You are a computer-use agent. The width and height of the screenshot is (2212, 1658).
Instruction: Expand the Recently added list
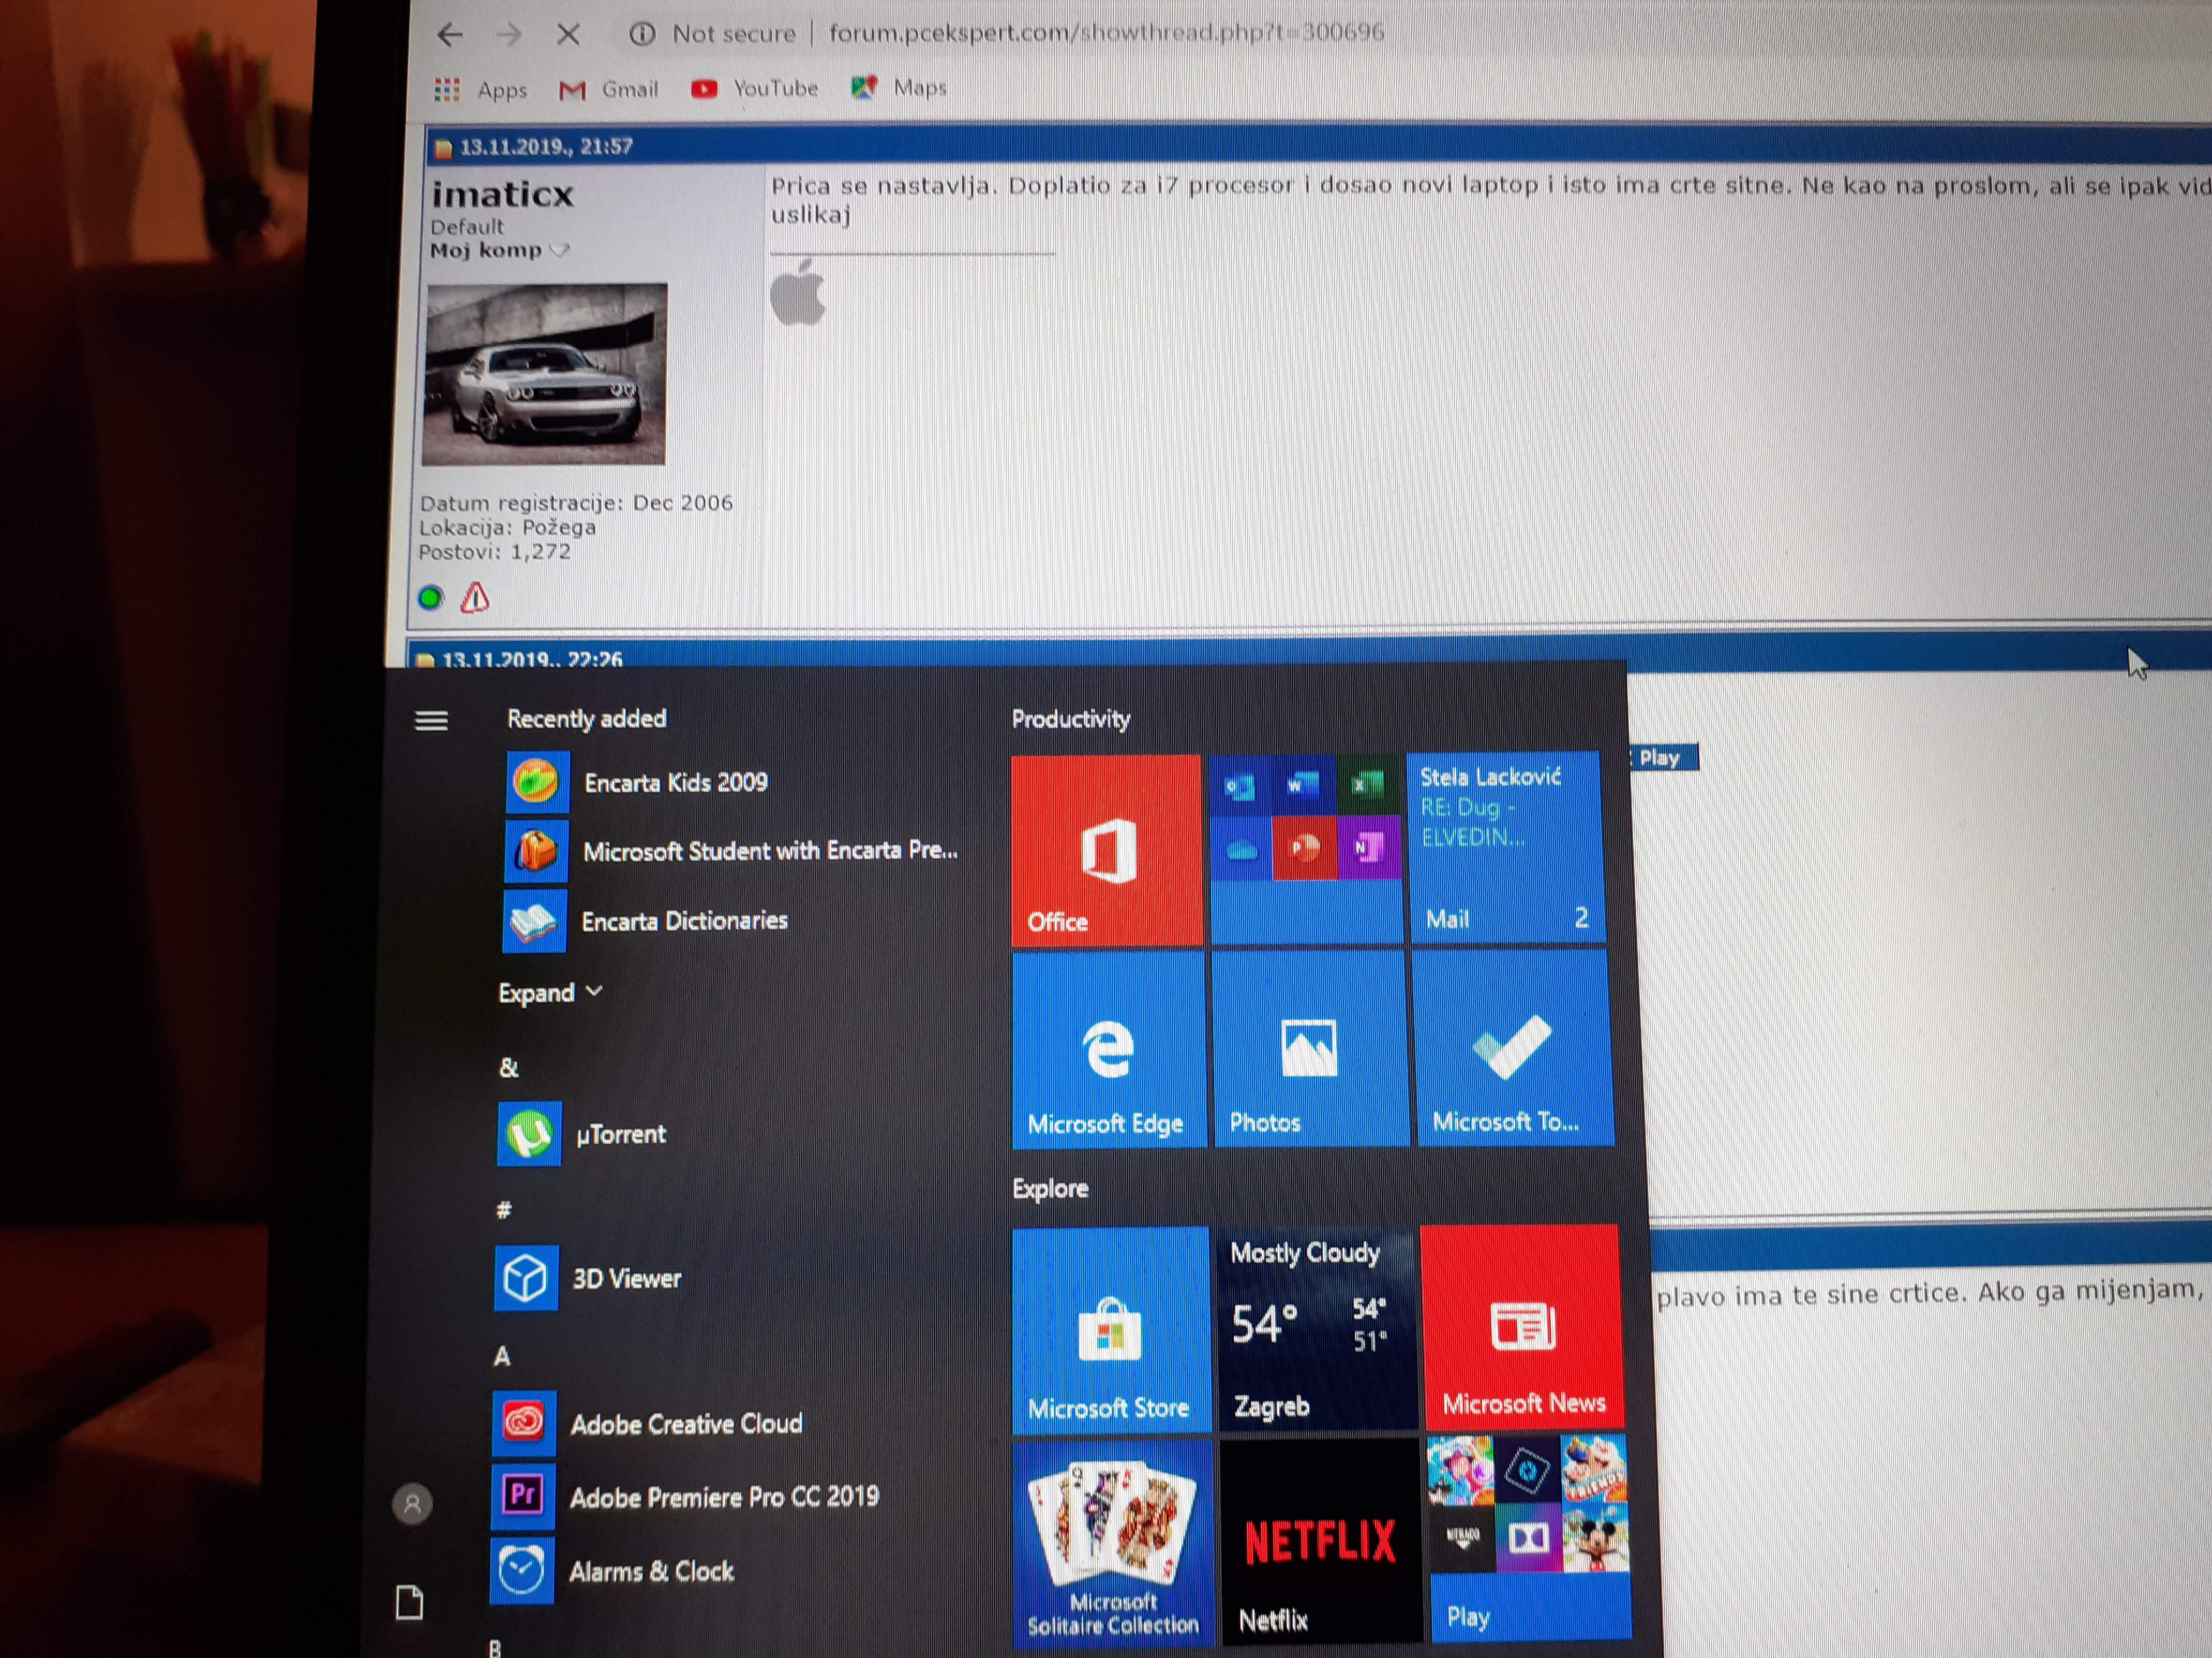pos(550,993)
